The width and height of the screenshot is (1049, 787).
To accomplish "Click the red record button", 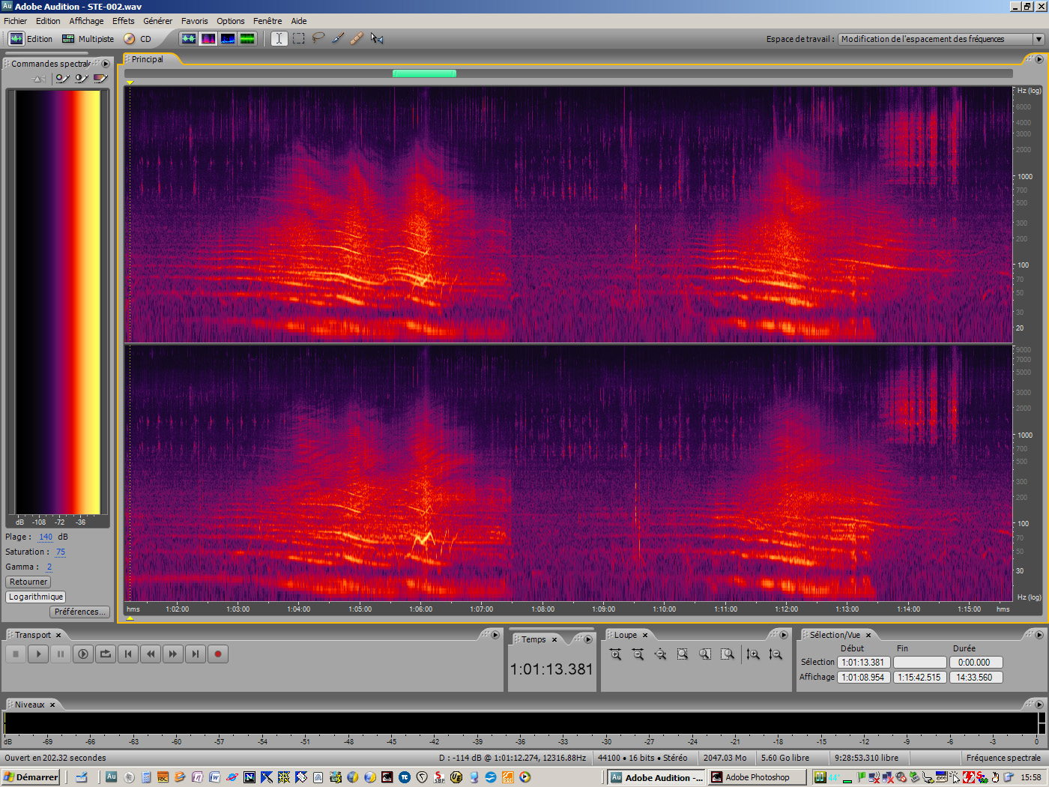I will click(217, 654).
